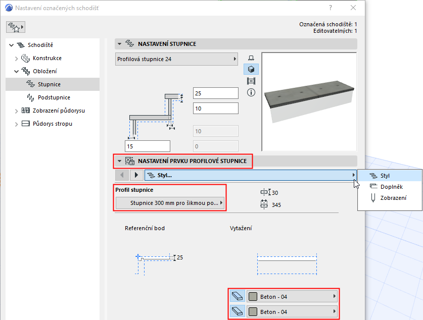
Task: Switch preview to 2D symbol view
Action: point(251,58)
